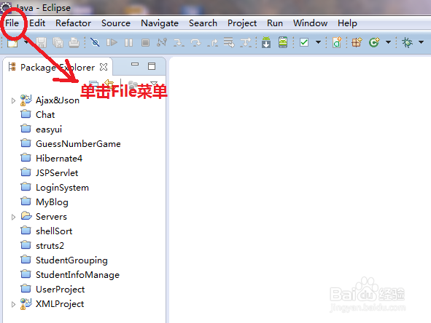Select the easyui project

pos(49,129)
